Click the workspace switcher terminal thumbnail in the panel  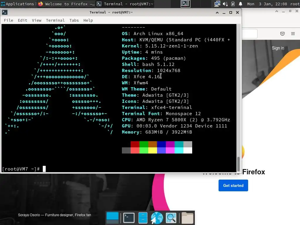tap(185, 4)
